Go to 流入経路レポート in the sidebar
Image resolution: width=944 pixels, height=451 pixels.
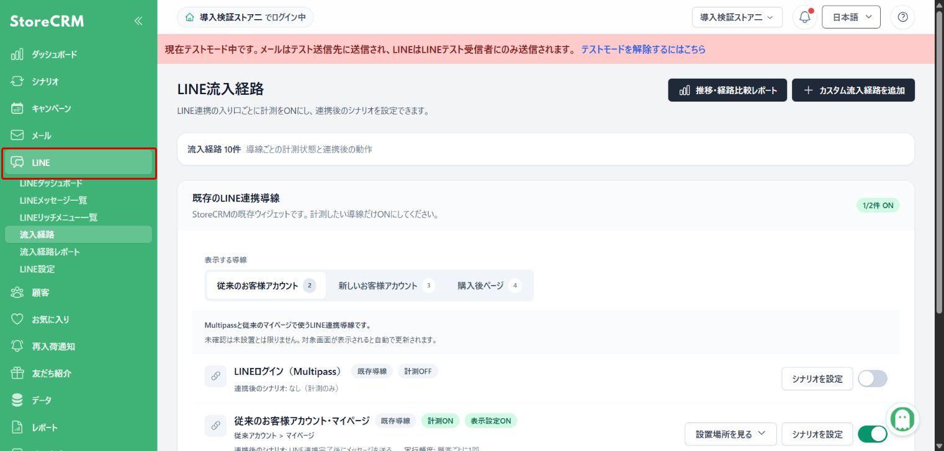coord(50,252)
